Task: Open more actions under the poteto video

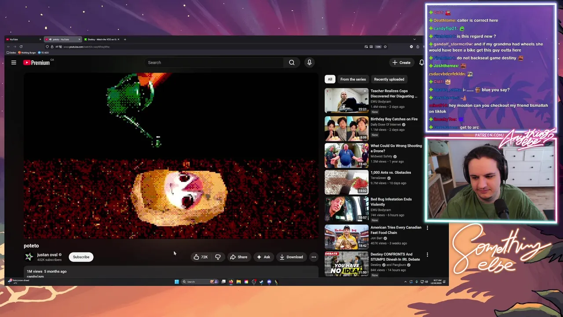Action: point(314,257)
